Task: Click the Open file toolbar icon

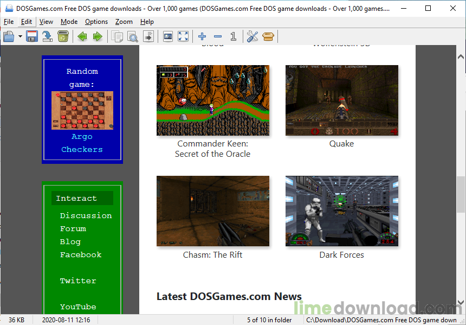Action: [x=9, y=36]
